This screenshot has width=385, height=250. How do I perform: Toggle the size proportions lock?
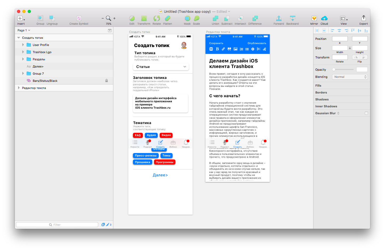(350, 48)
